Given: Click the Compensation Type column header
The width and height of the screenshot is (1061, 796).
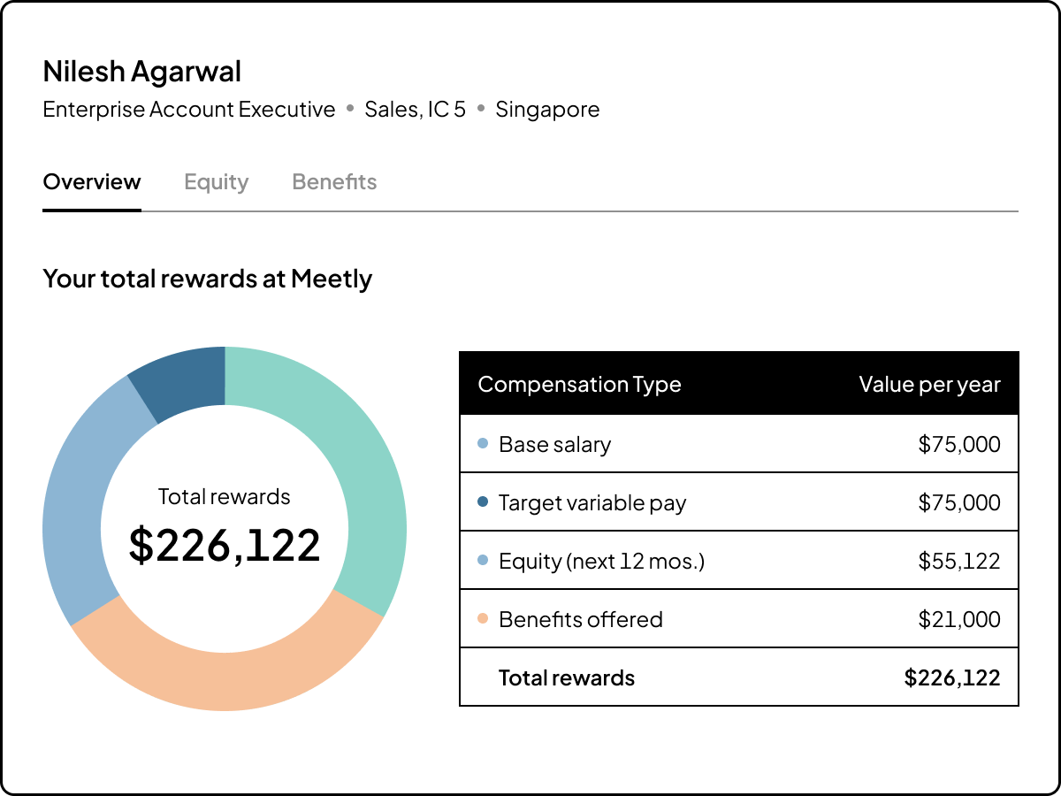Looking at the screenshot, I should point(580,384).
